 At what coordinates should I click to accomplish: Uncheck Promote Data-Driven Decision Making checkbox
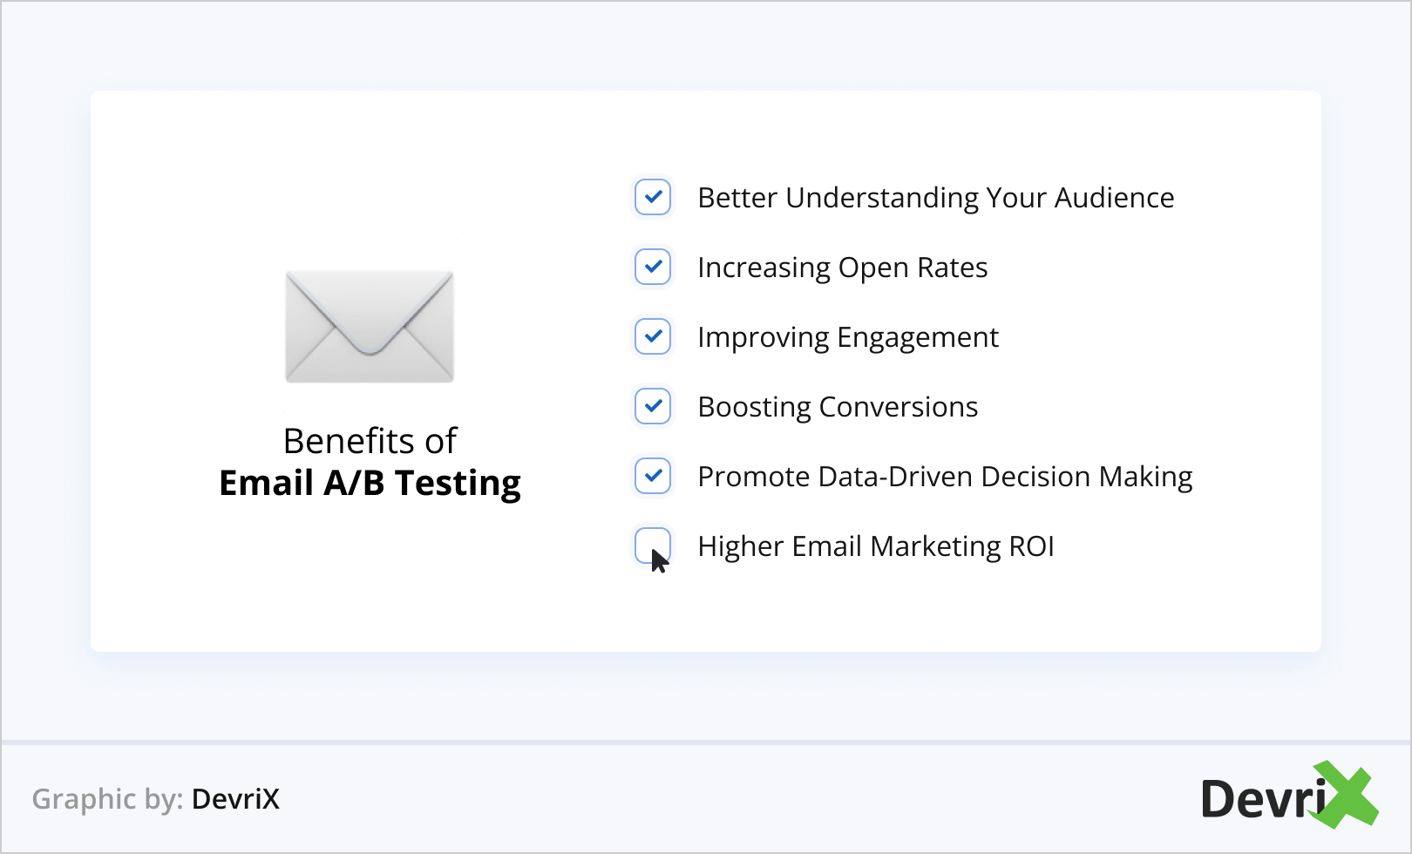653,476
